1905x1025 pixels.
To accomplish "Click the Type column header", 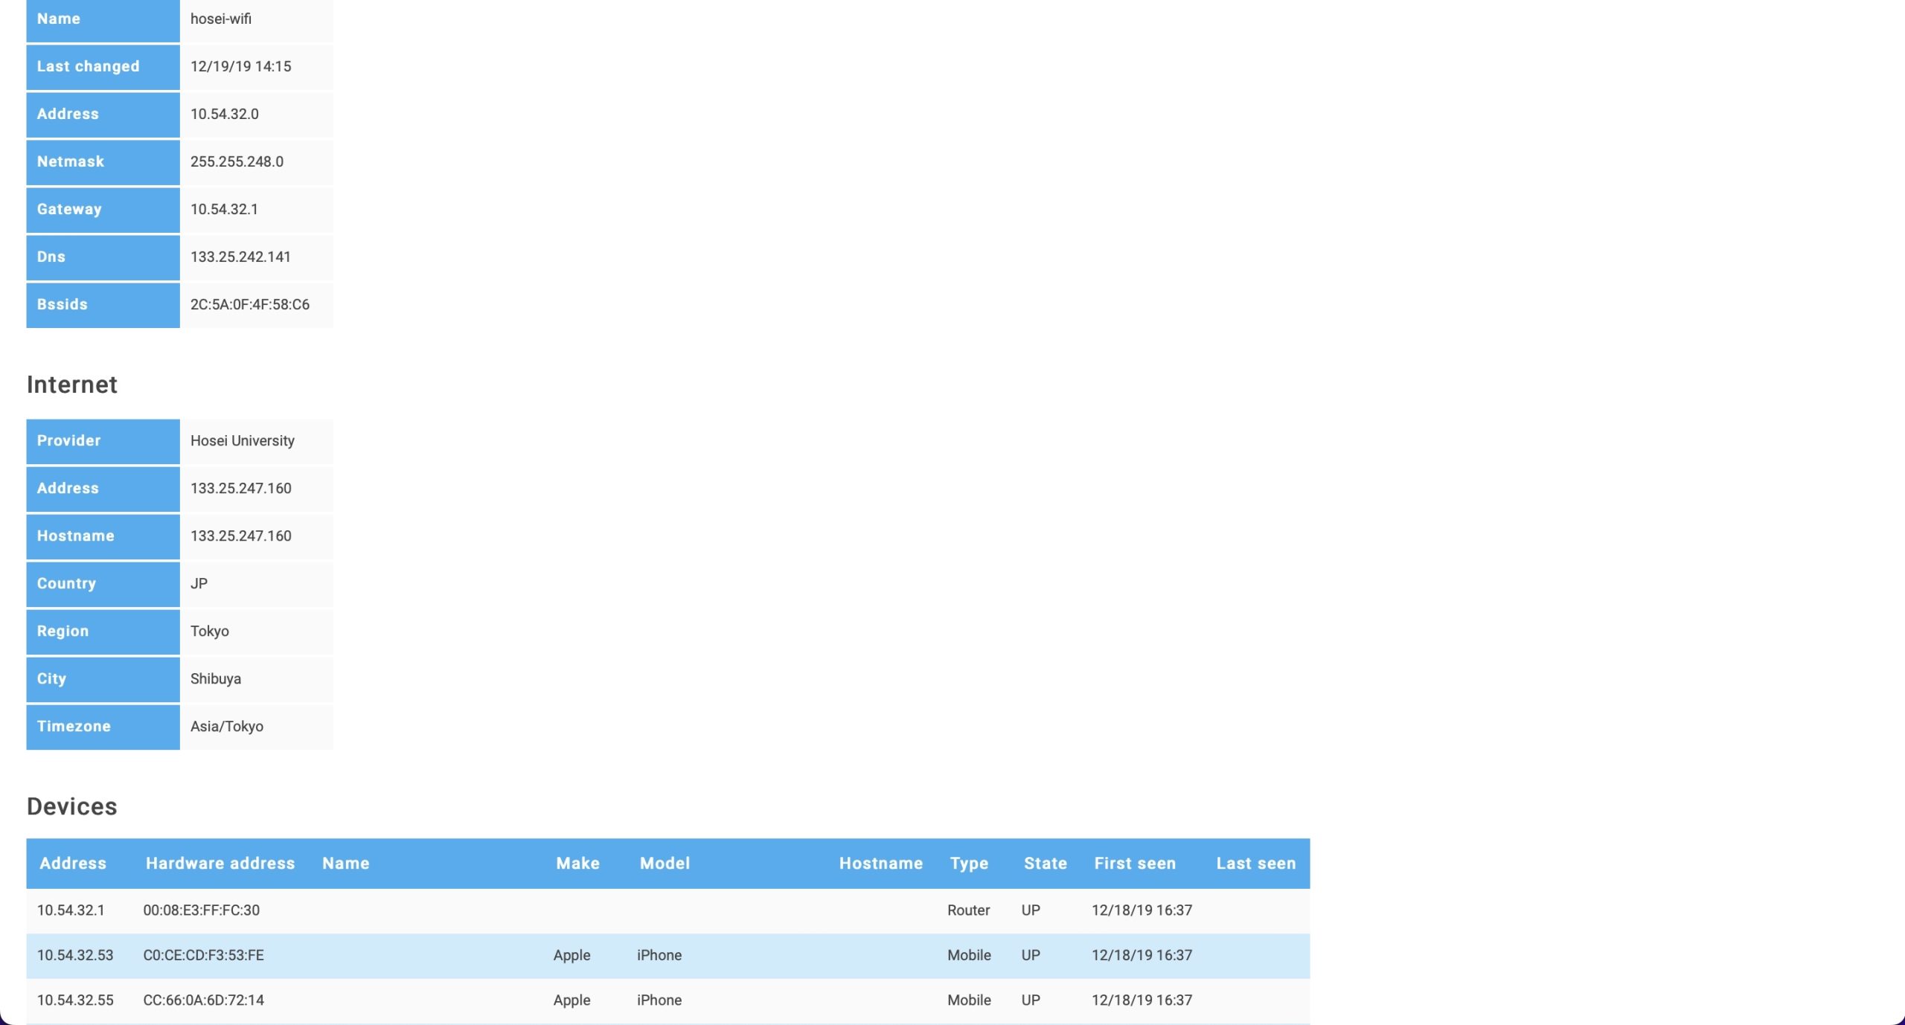I will tap(969, 863).
